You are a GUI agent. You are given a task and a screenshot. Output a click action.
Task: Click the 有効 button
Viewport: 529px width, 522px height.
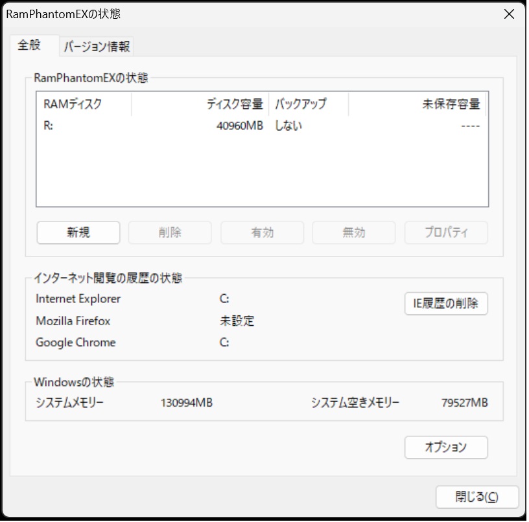pyautogui.click(x=262, y=233)
